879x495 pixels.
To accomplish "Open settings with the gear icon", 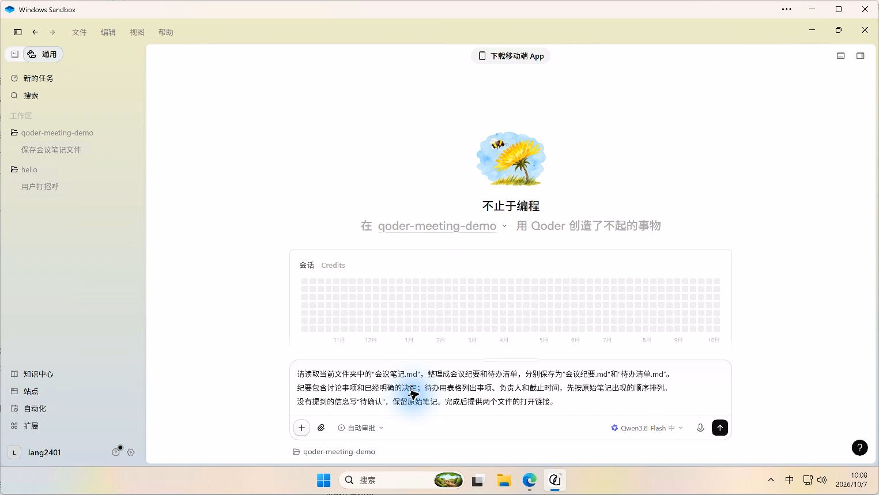I will pyautogui.click(x=131, y=452).
